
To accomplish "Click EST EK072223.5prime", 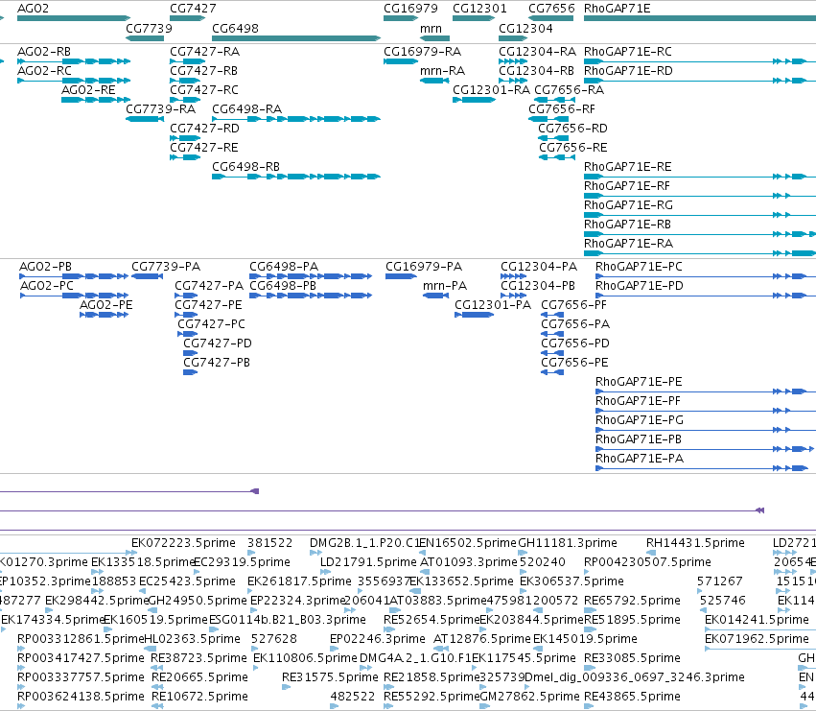I will (183, 543).
